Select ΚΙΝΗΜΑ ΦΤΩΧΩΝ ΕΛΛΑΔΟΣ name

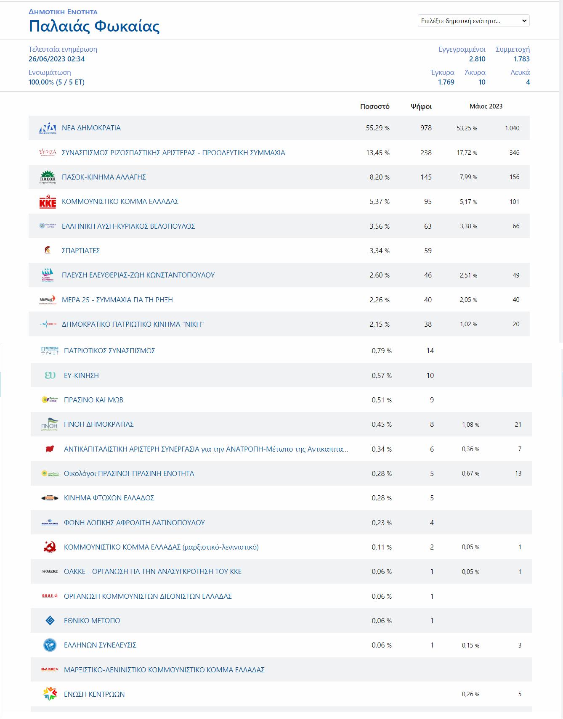109,498
